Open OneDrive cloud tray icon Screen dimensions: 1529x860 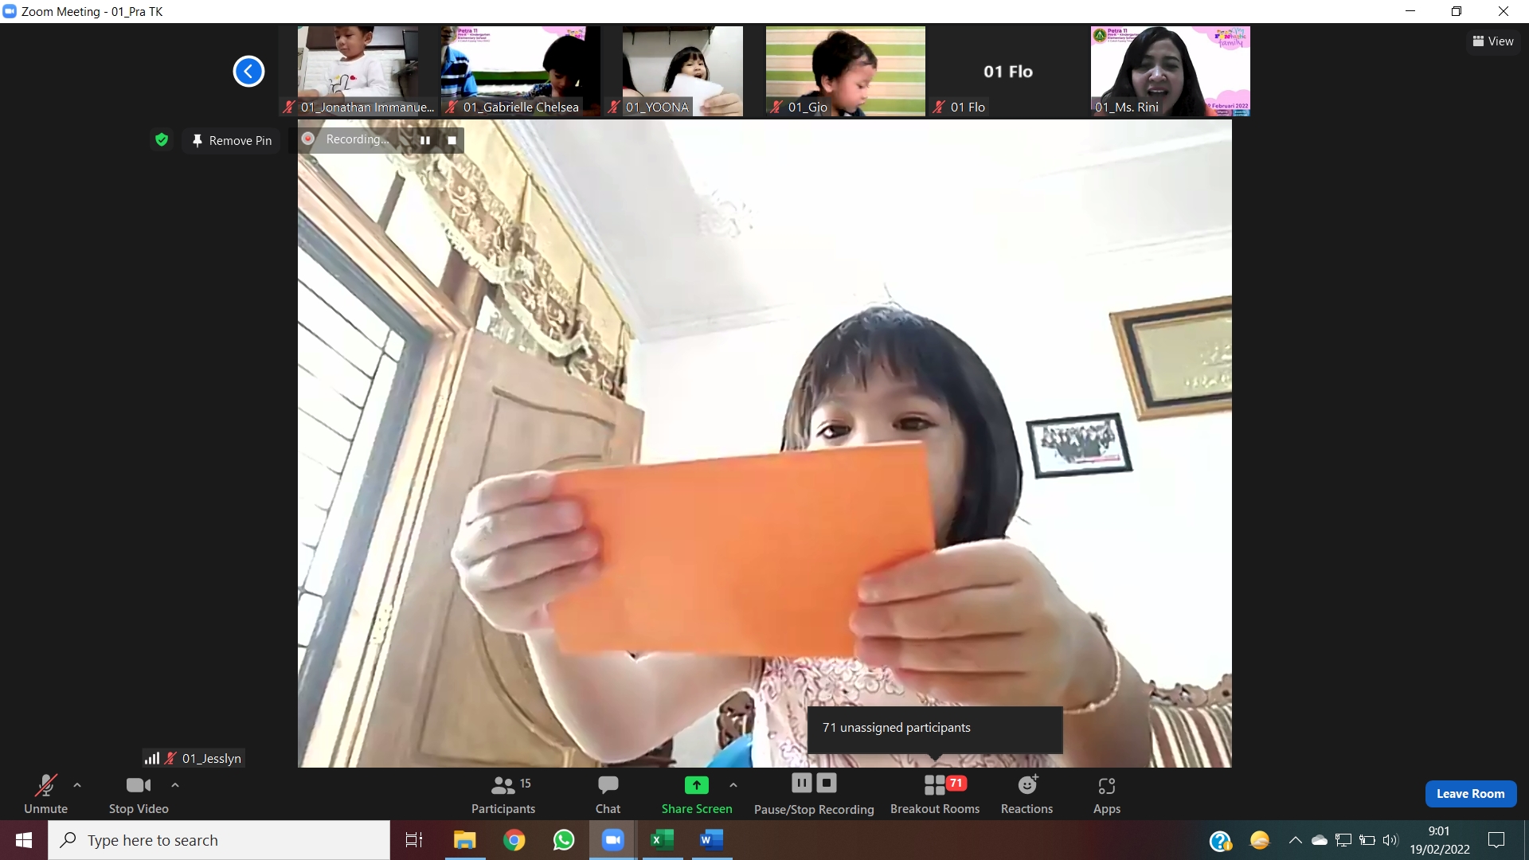point(1319,840)
